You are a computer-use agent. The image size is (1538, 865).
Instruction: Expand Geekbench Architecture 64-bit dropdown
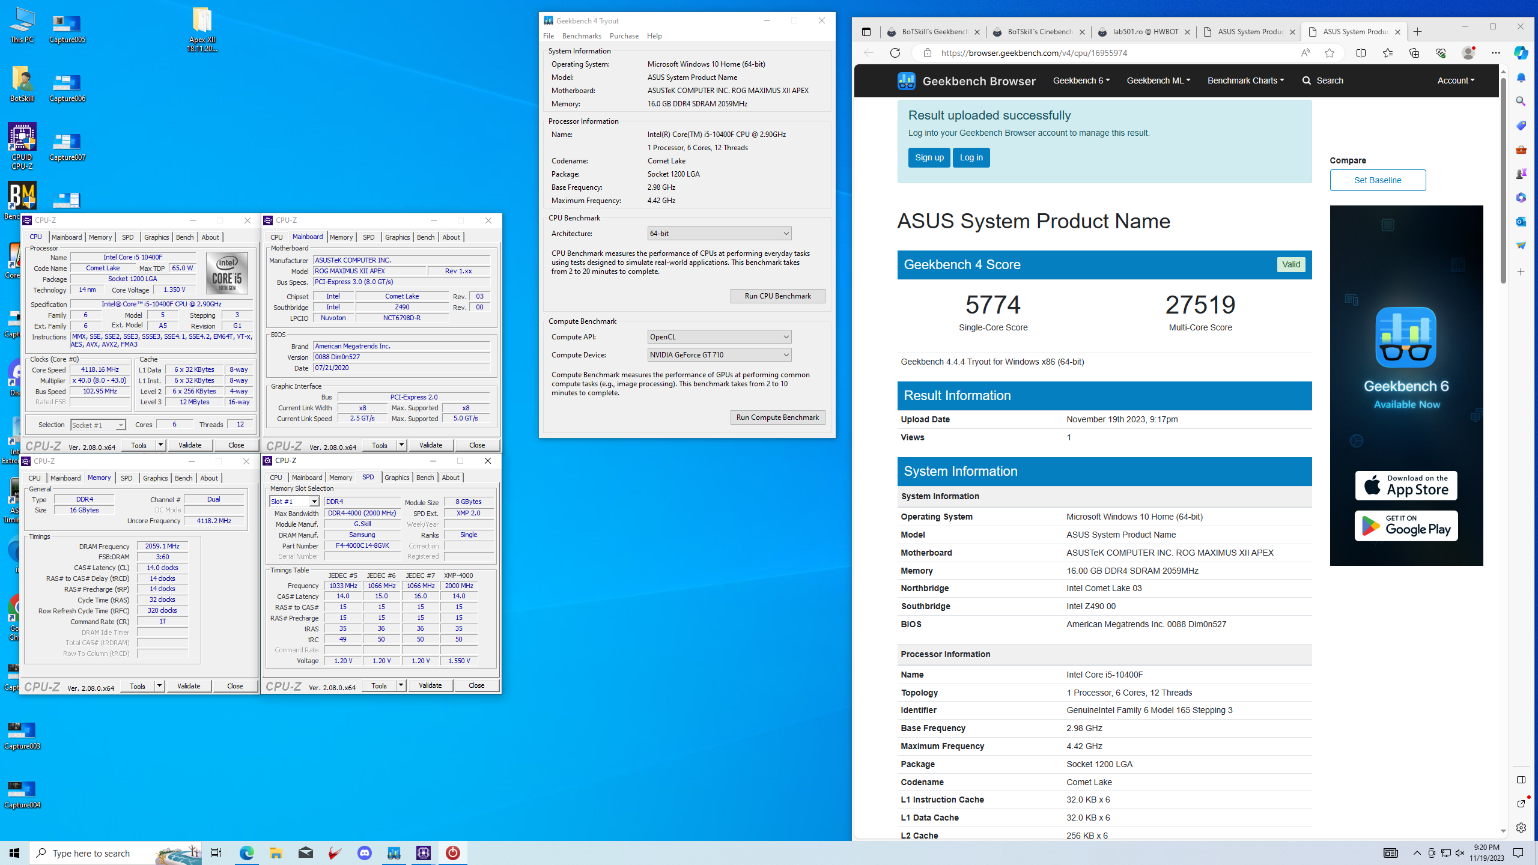[x=719, y=234]
